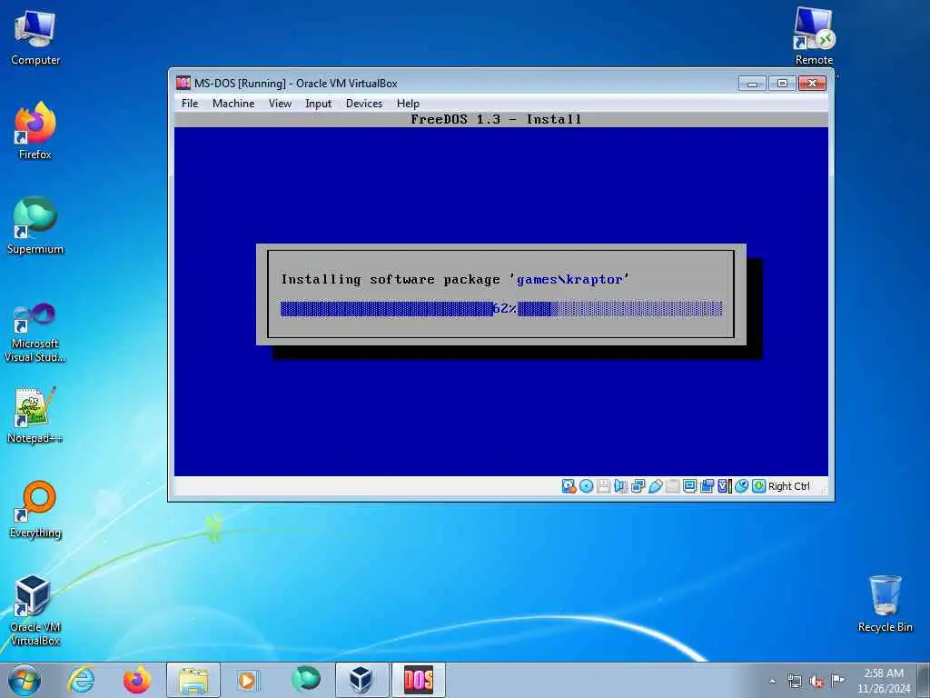Open the Windows Start menu

[x=25, y=680]
